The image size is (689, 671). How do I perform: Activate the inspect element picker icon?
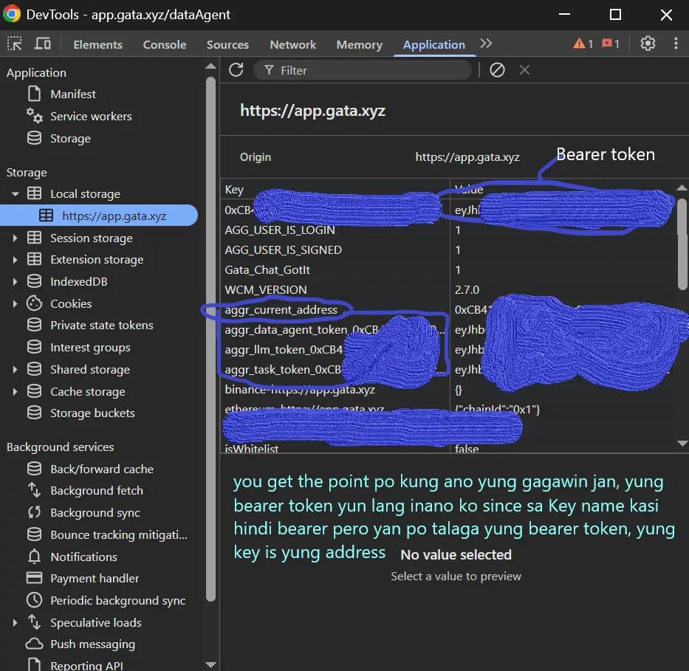point(15,44)
